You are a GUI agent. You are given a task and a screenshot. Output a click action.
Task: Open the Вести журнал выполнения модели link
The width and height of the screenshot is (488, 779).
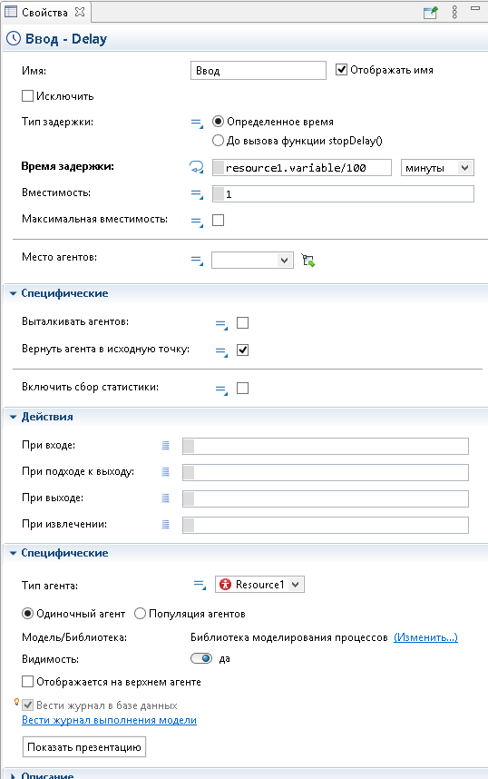click(x=109, y=720)
